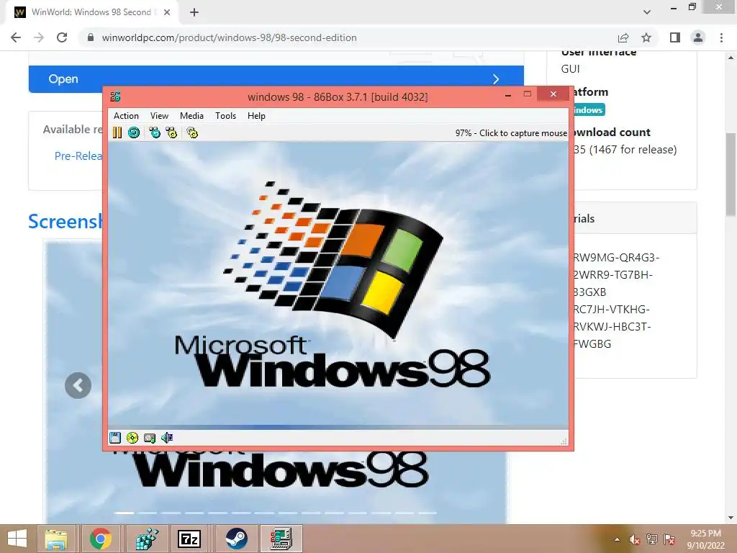Open the Action menu in 86Box
Image resolution: width=737 pixels, height=553 pixels.
pos(126,116)
